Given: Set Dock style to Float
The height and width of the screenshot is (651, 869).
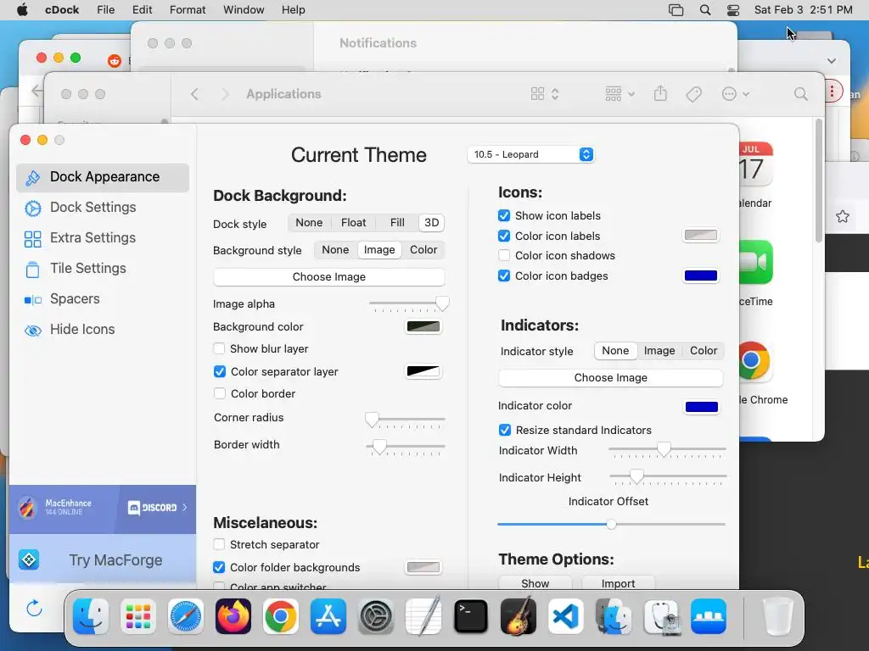Looking at the screenshot, I should pyautogui.click(x=354, y=223).
